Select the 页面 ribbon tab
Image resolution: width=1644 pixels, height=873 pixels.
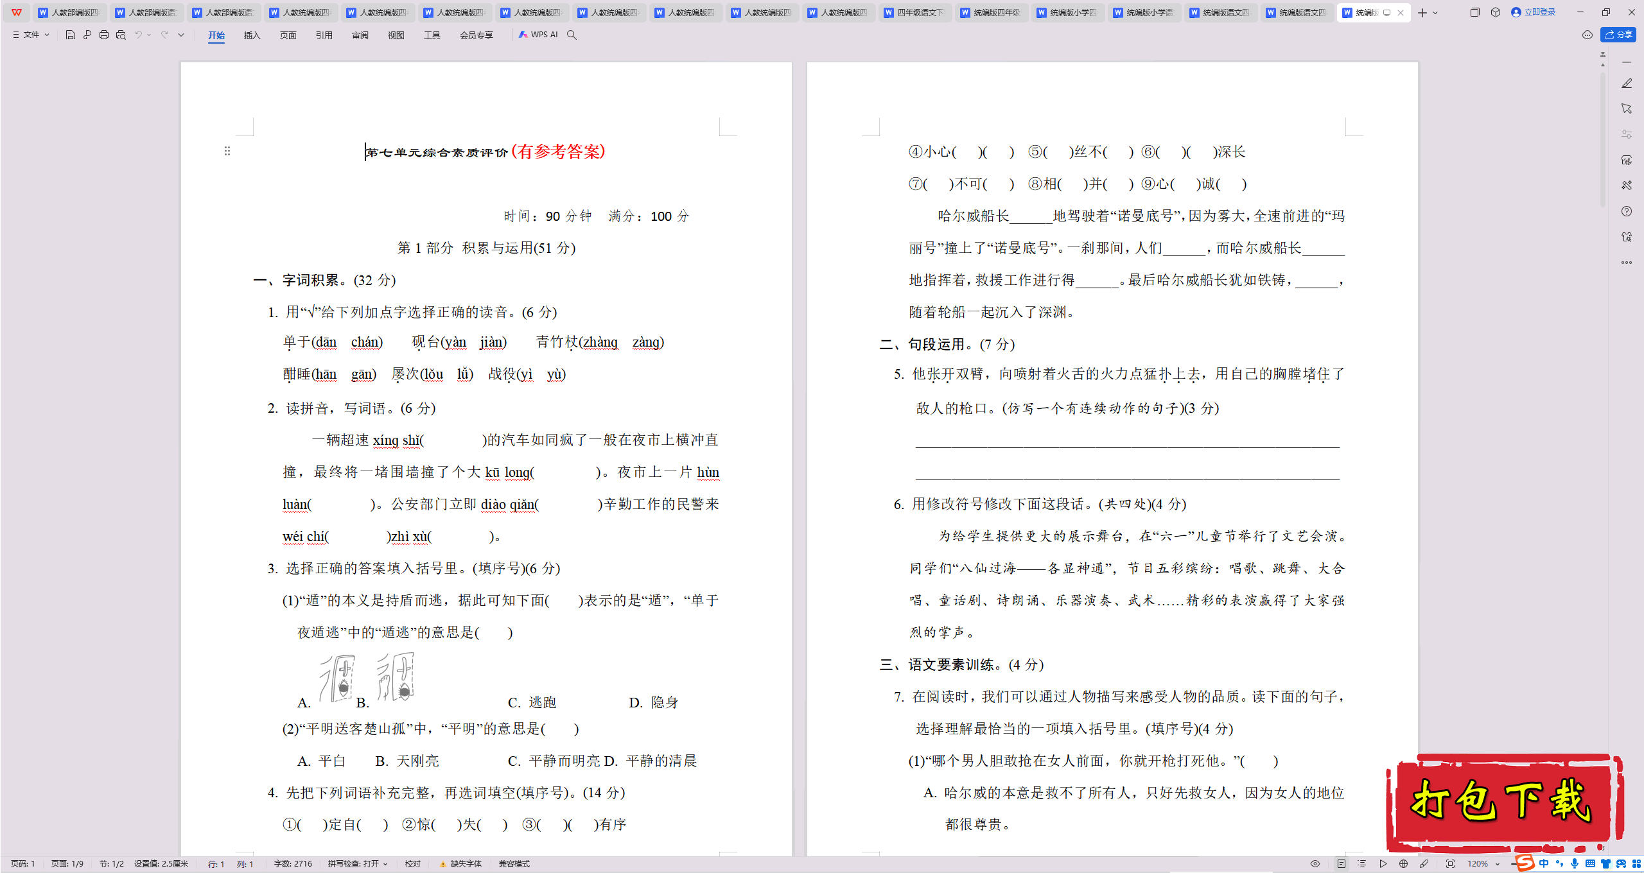pyautogui.click(x=288, y=35)
